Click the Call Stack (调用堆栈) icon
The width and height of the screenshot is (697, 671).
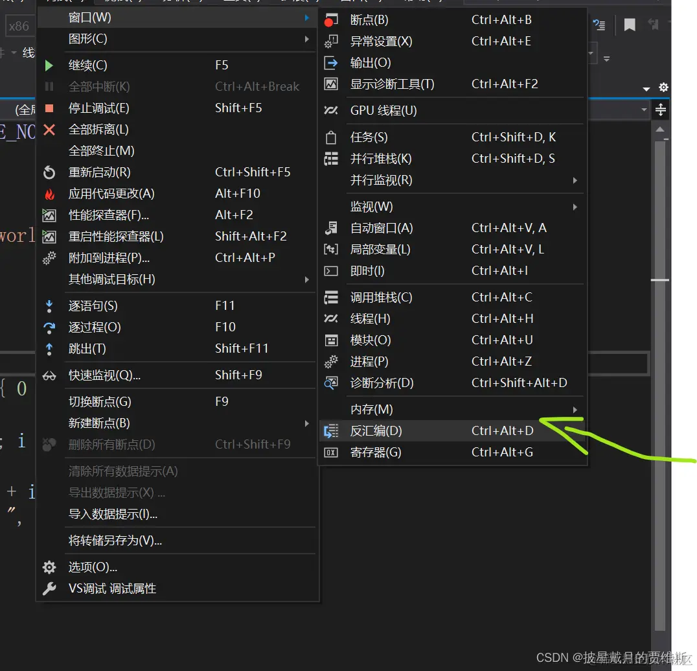331,298
